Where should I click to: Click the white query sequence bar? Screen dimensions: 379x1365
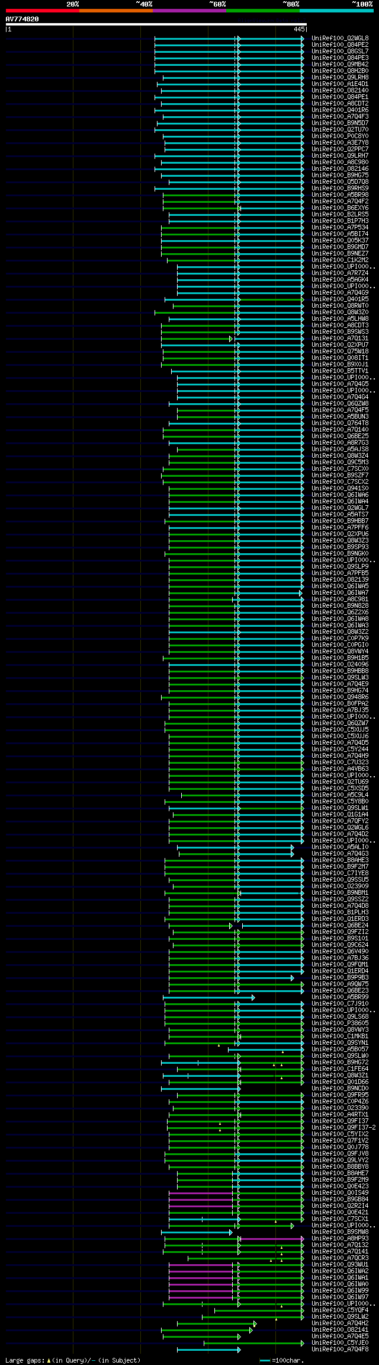(156, 24)
